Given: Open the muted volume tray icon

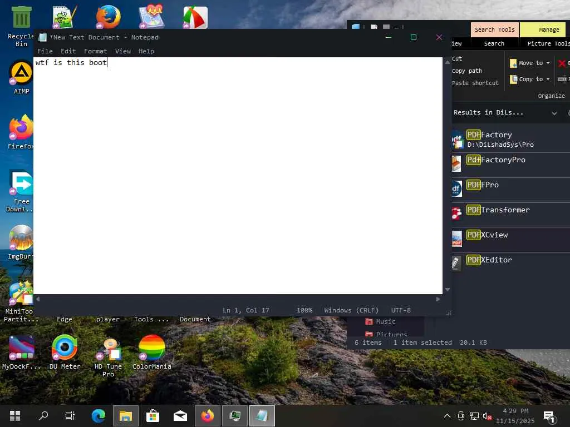Looking at the screenshot, I should tap(487, 416).
